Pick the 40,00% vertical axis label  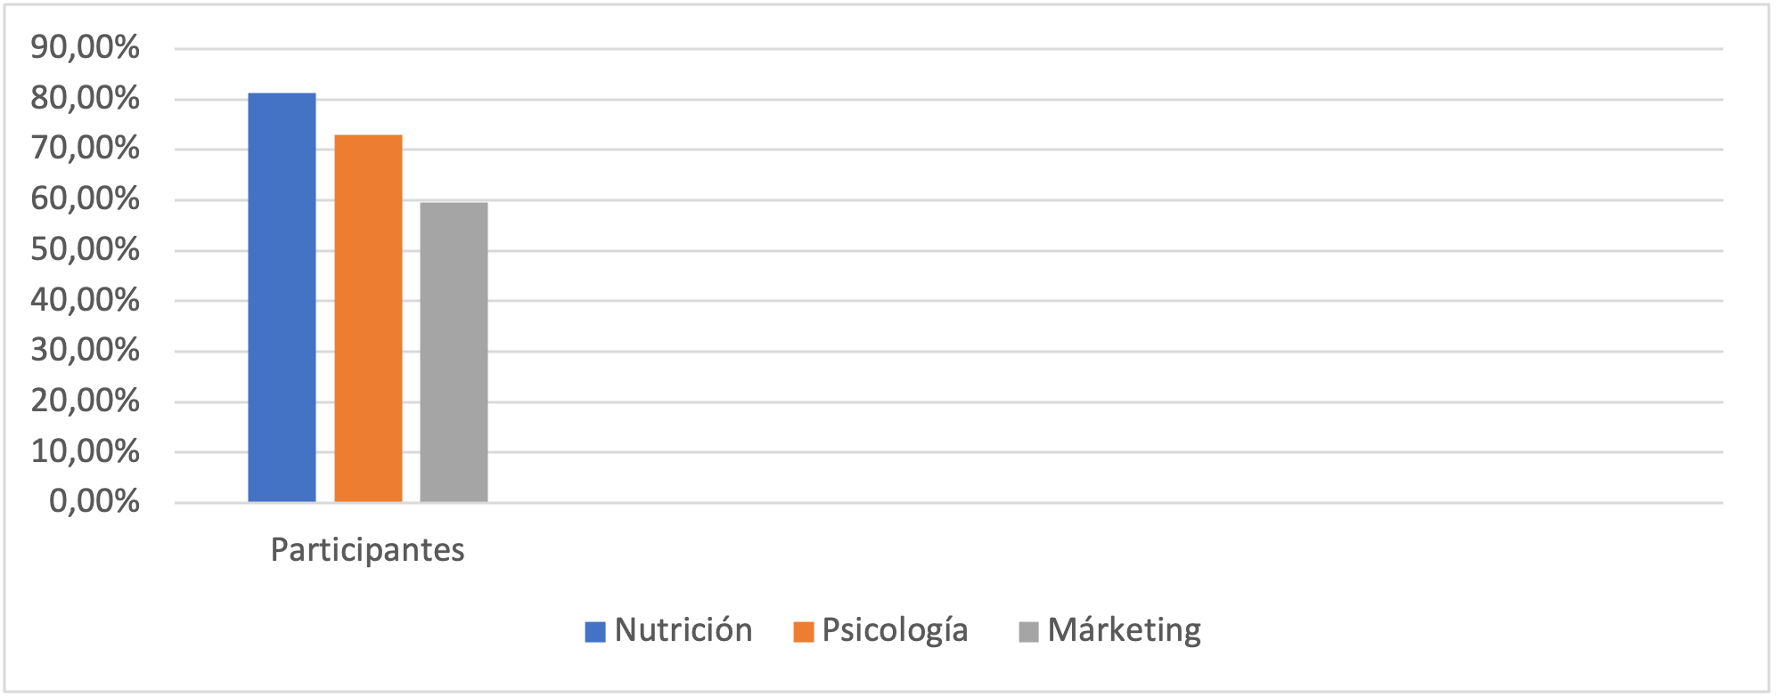click(x=86, y=300)
